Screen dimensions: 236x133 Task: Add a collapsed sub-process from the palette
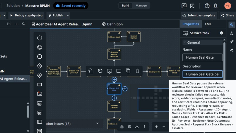(40, 103)
